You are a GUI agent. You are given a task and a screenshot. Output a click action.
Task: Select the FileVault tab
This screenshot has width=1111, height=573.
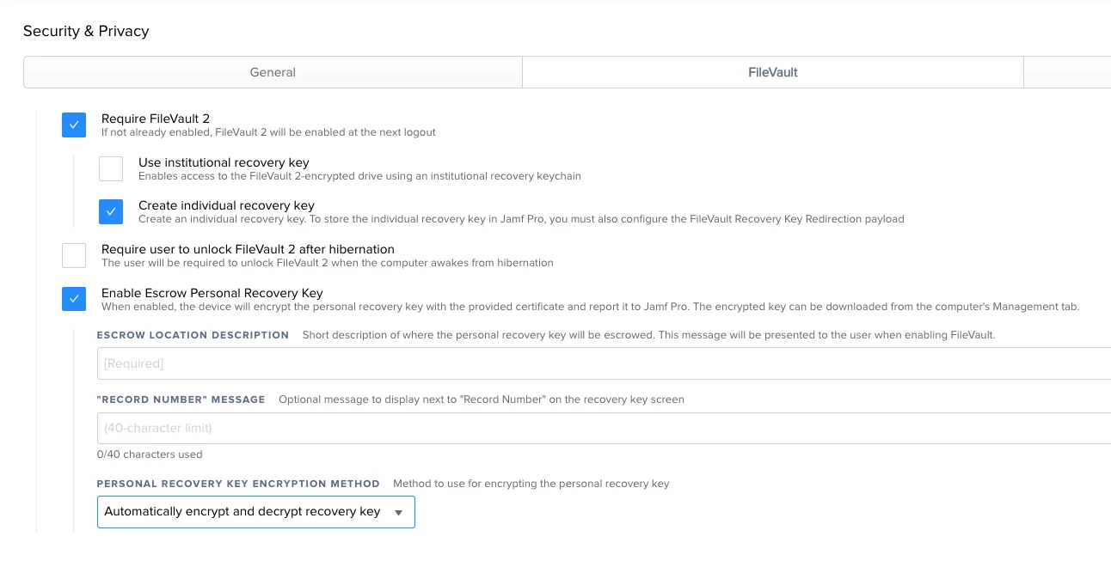[772, 72]
